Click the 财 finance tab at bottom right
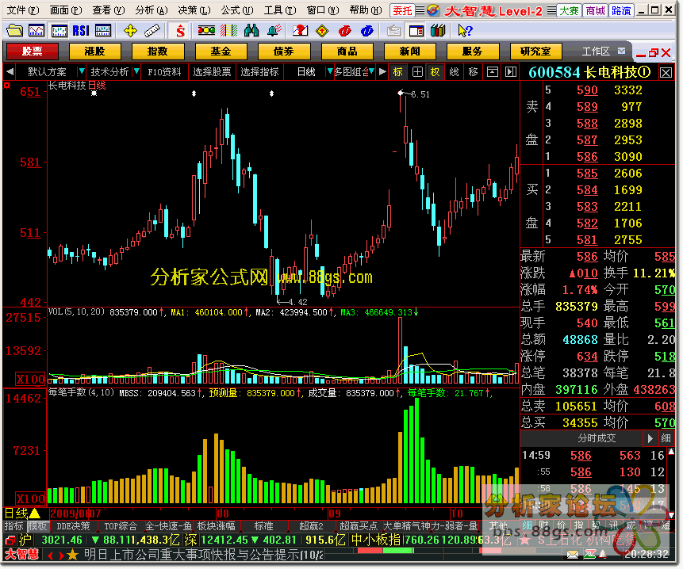The width and height of the screenshot is (683, 569). 543,526
